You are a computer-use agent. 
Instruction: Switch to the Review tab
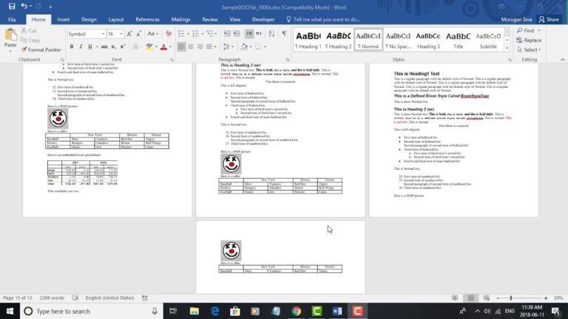(210, 19)
